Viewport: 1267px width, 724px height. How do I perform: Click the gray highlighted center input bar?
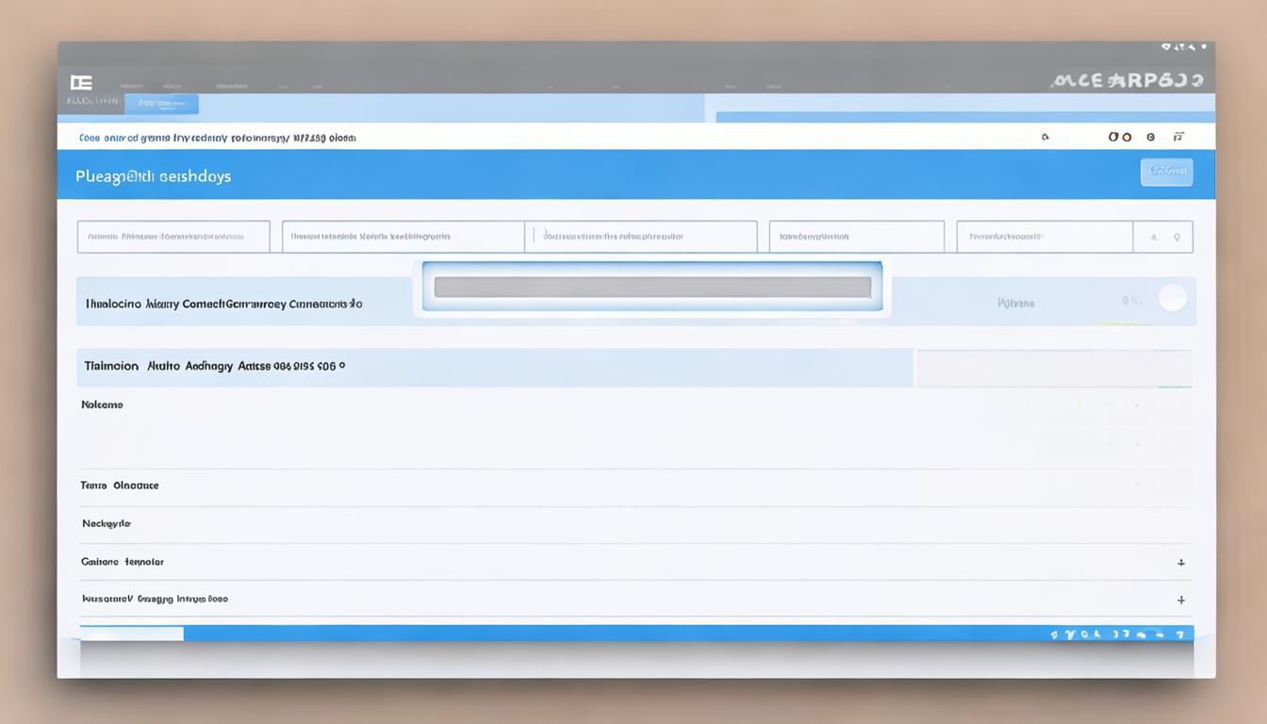pos(652,288)
